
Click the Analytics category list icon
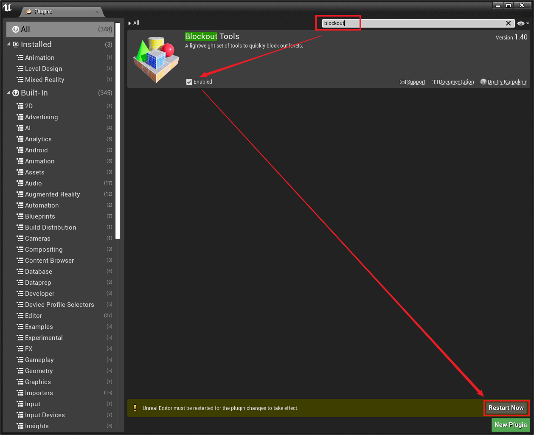click(x=20, y=139)
